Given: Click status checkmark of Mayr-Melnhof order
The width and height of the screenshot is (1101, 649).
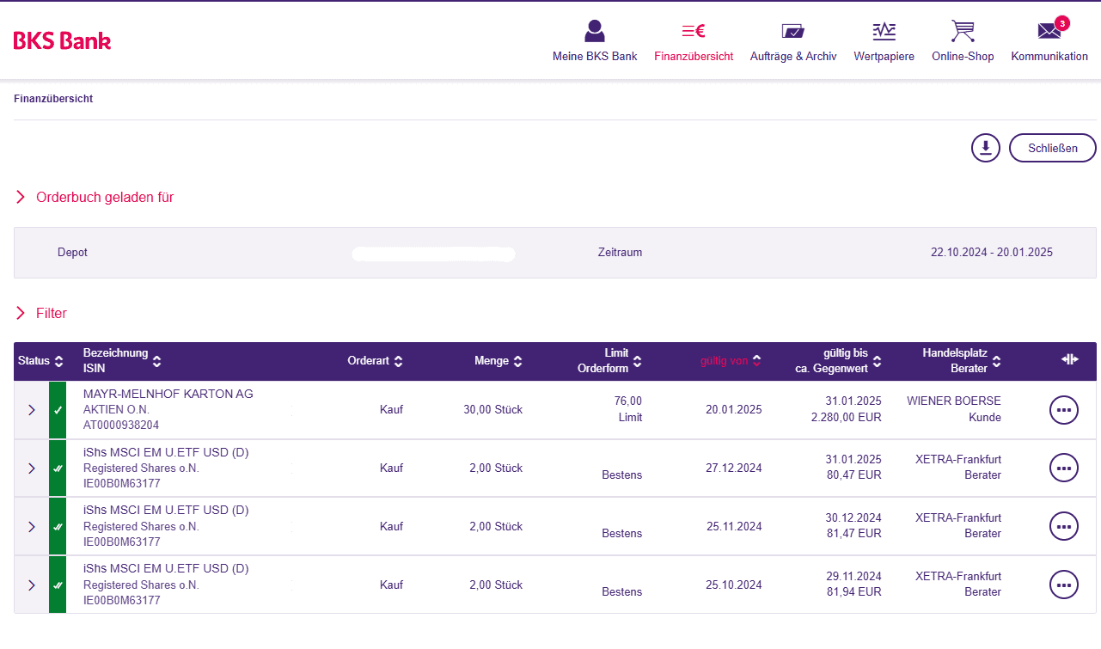Looking at the screenshot, I should (x=58, y=410).
